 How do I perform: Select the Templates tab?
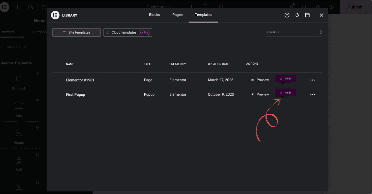pos(203,15)
